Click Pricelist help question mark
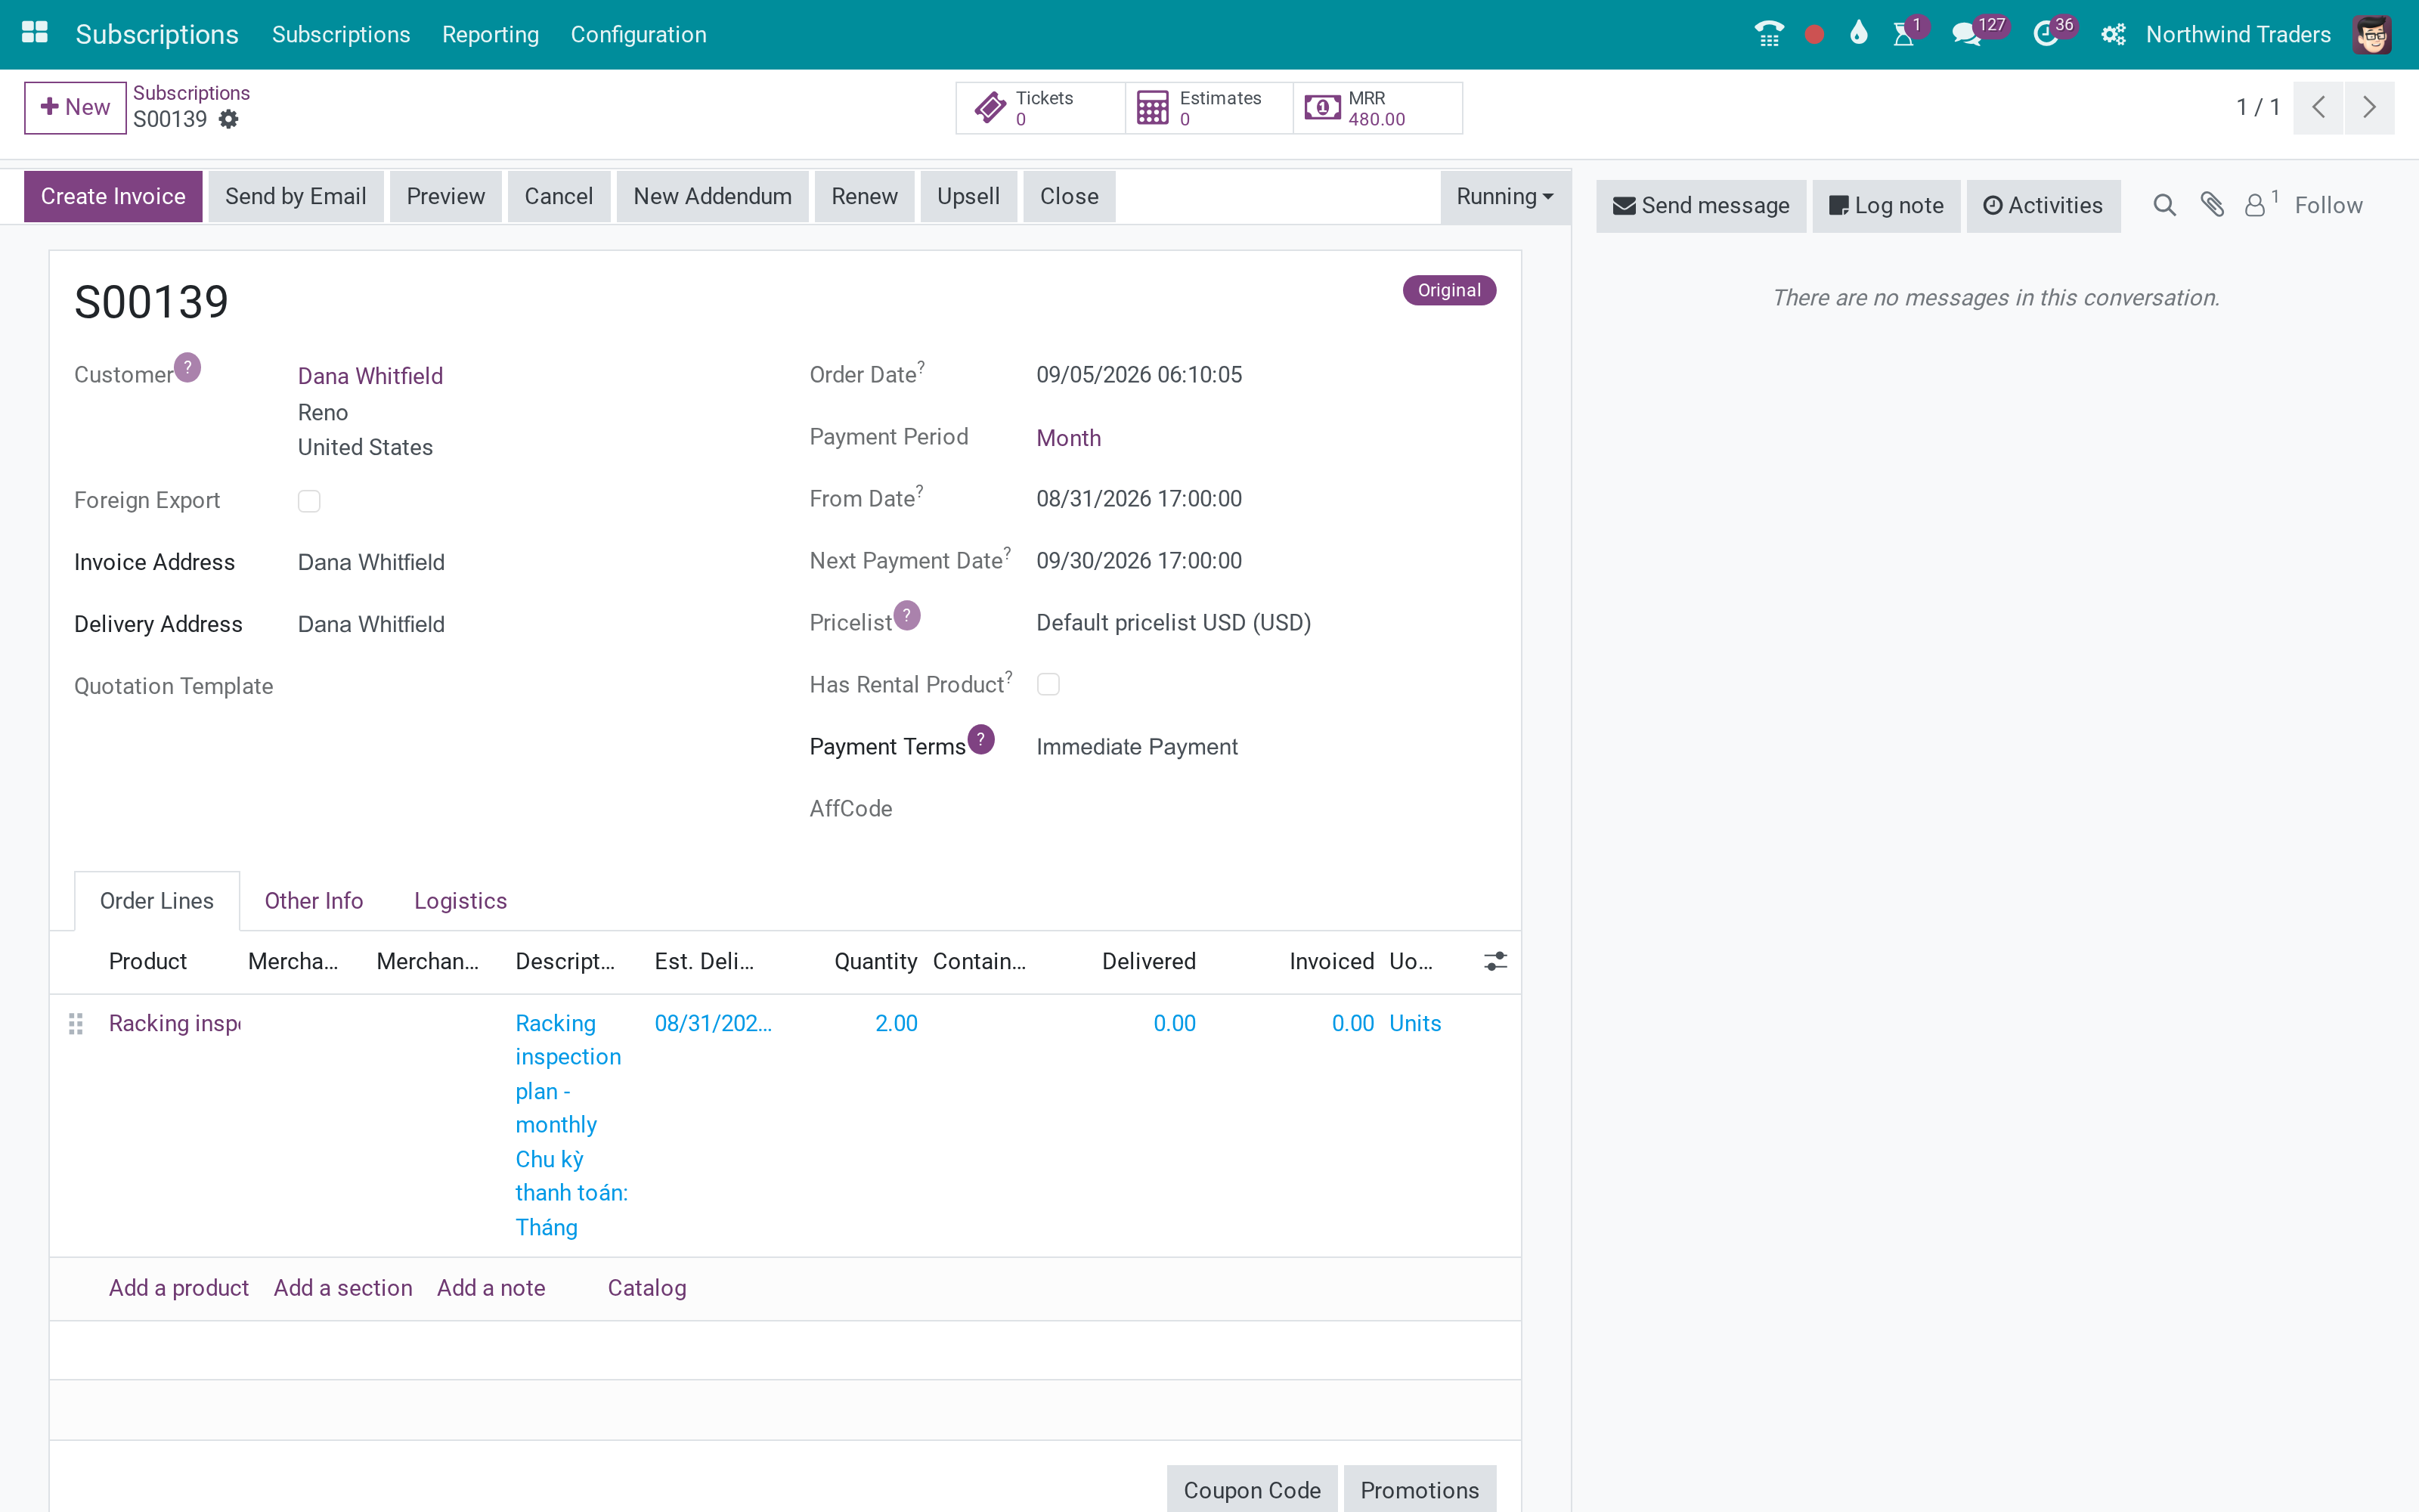Image resolution: width=2419 pixels, height=1512 pixels. coord(906,615)
